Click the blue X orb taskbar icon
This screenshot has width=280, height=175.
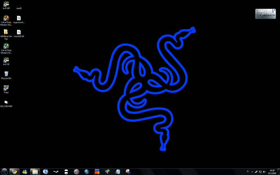pos(87,172)
